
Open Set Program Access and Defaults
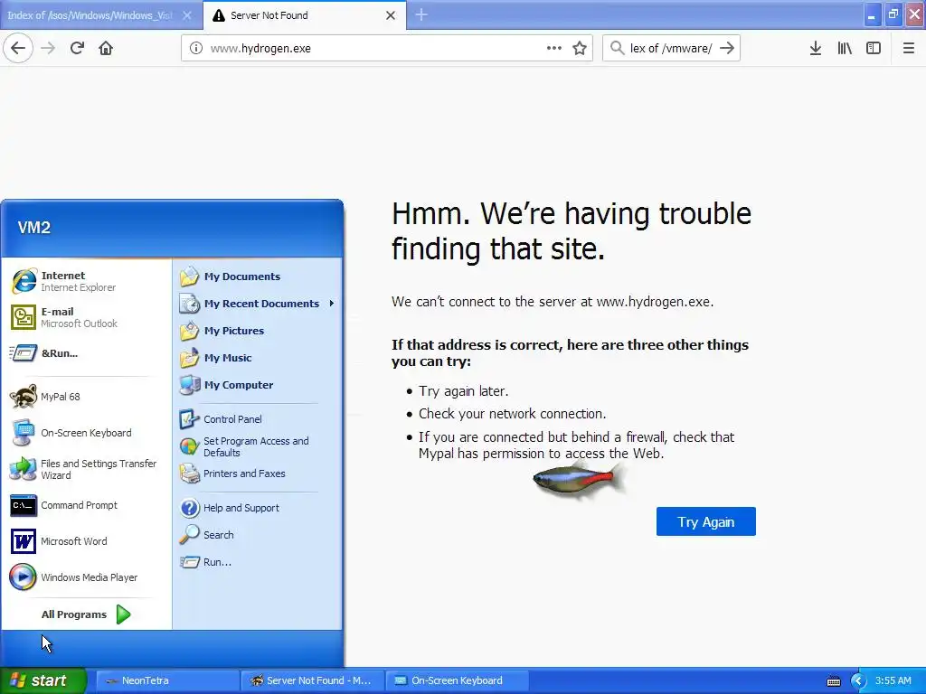click(258, 446)
